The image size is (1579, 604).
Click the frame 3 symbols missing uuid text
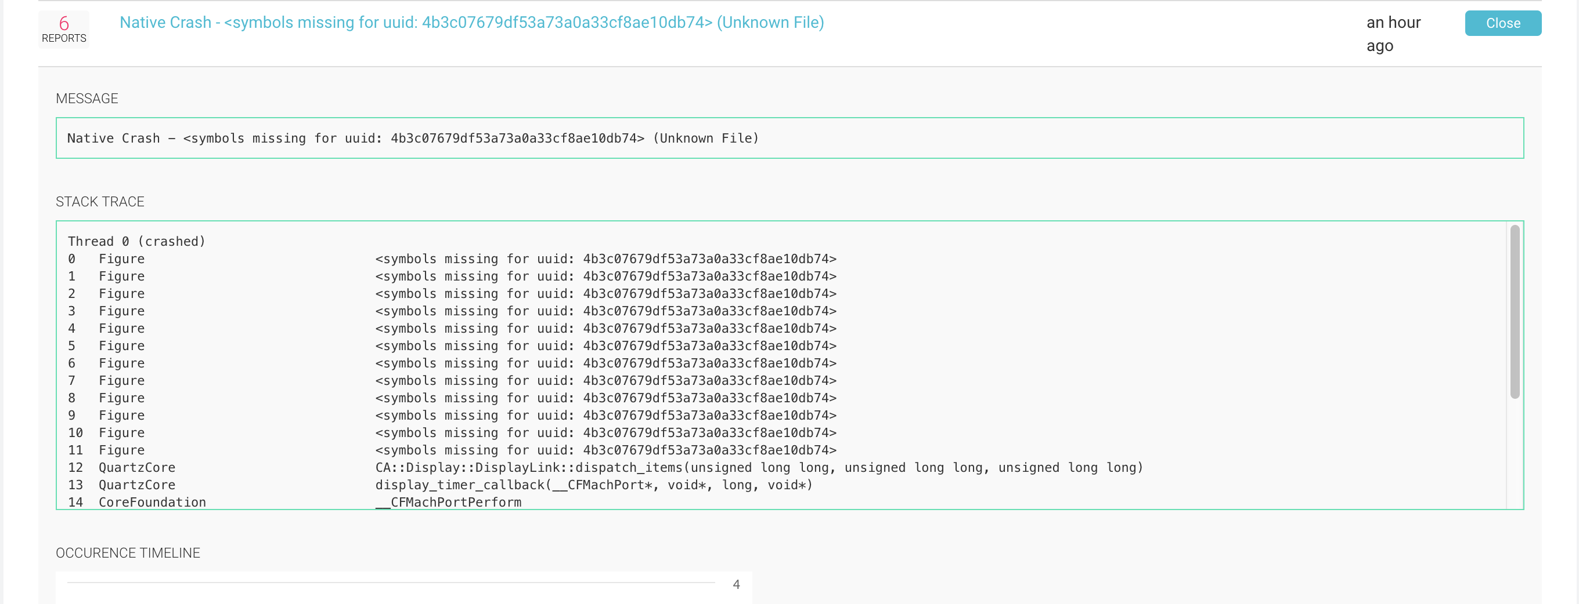click(x=605, y=311)
